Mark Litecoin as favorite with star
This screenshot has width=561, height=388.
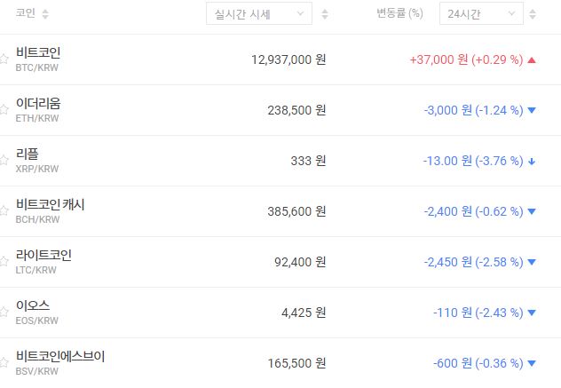tap(4, 262)
